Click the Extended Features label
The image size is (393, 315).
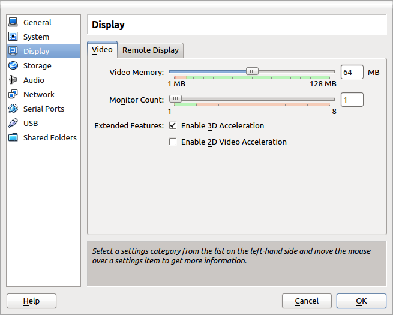coord(129,125)
